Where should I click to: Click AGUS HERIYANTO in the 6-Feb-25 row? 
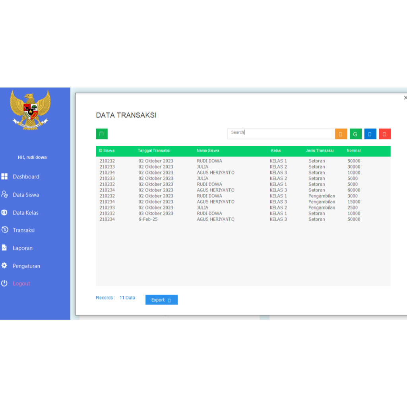pyautogui.click(x=215, y=219)
